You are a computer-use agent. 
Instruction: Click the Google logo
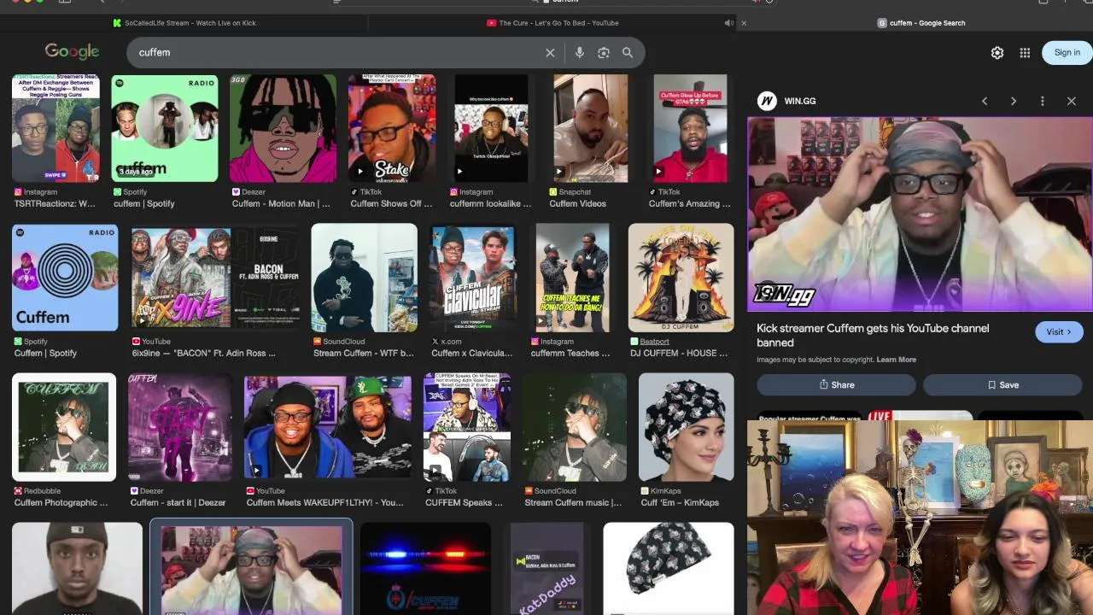[72, 52]
